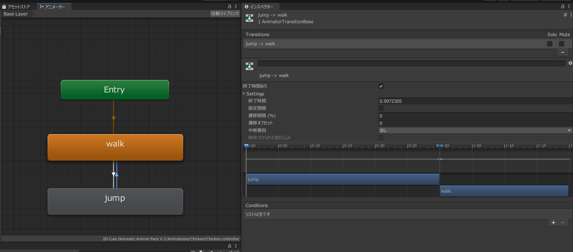
Task: Click the Chicken.controller path label
Action: pyautogui.click(x=171, y=239)
